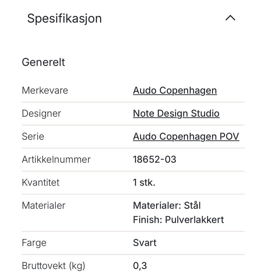This screenshot has height=278, width=261.
Task: Click the Materialer: Stål value text
Action: coord(167,205)
